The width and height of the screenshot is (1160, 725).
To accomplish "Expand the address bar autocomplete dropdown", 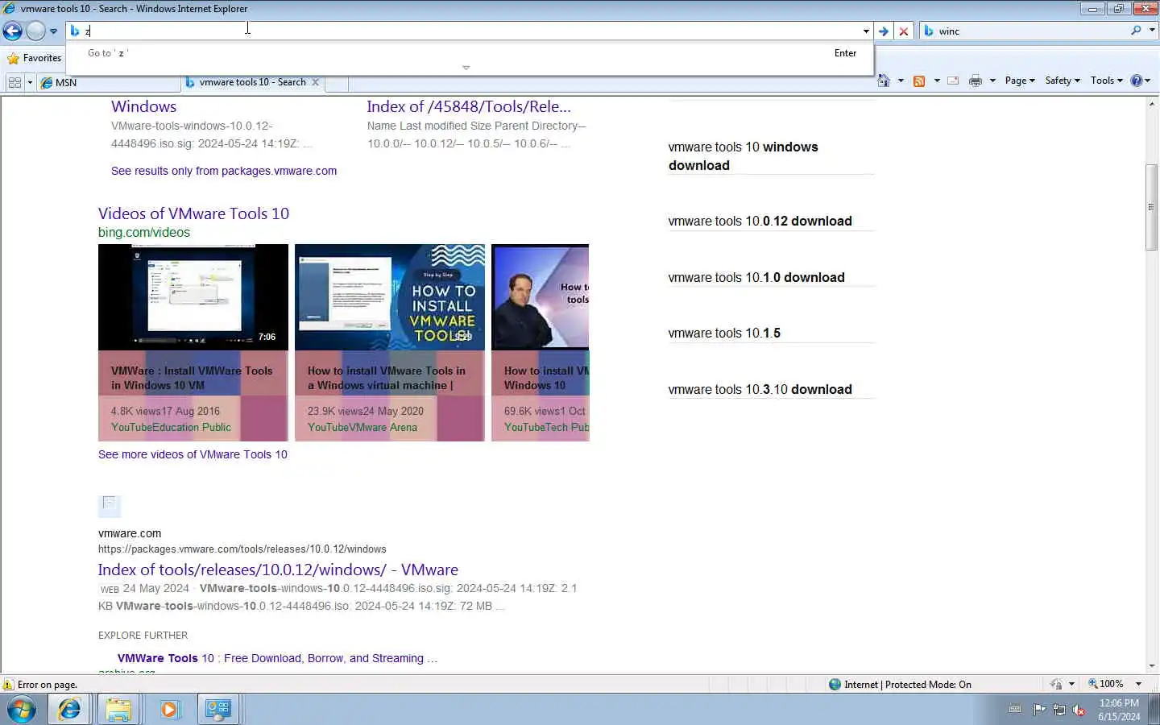I will pos(866,31).
